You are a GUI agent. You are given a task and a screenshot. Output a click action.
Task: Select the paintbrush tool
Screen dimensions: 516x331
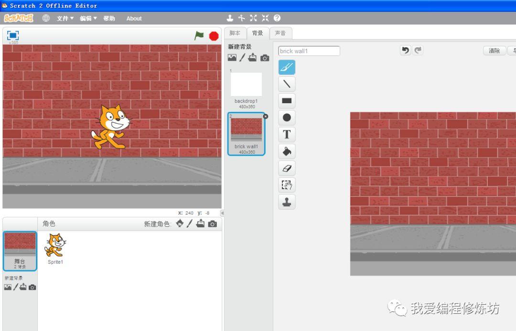tap(287, 67)
